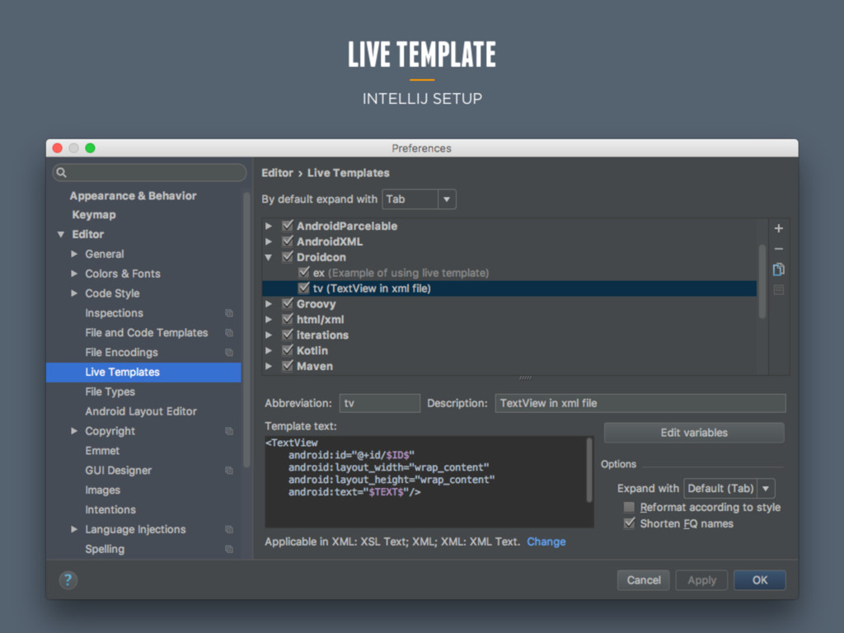This screenshot has height=633, width=844.
Task: Disable the tv TextView template checkbox
Action: 303,288
